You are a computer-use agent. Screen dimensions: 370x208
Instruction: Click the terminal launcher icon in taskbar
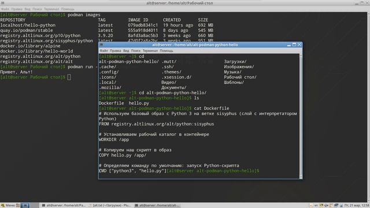(x=25, y=206)
